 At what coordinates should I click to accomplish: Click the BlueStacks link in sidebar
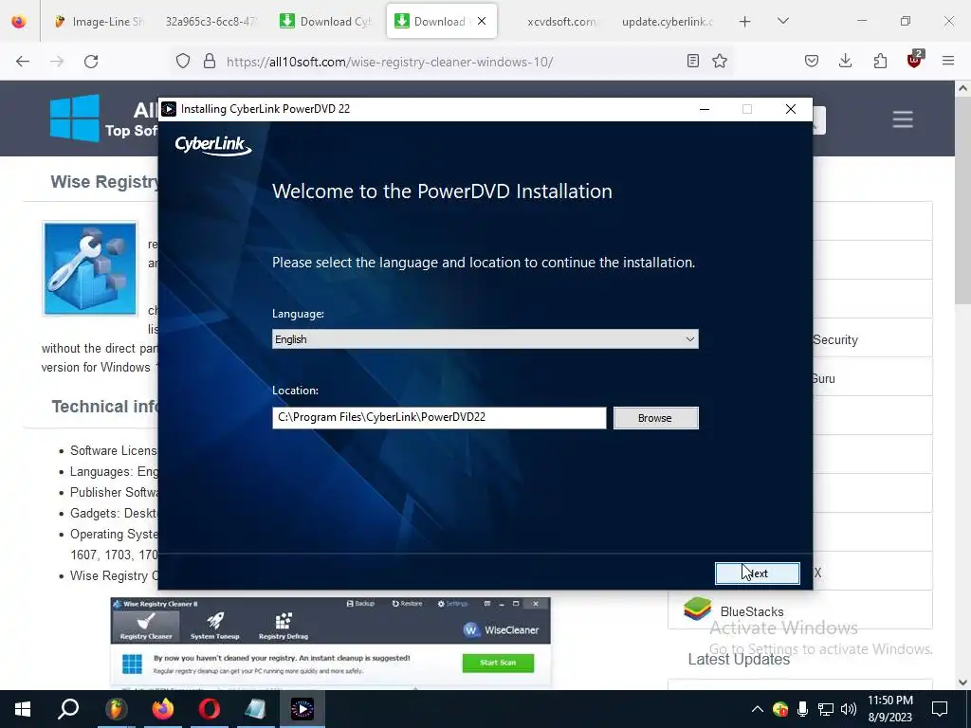(752, 611)
